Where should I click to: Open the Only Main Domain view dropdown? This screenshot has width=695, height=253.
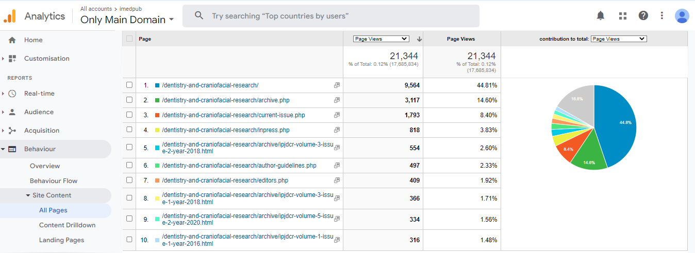point(127,20)
